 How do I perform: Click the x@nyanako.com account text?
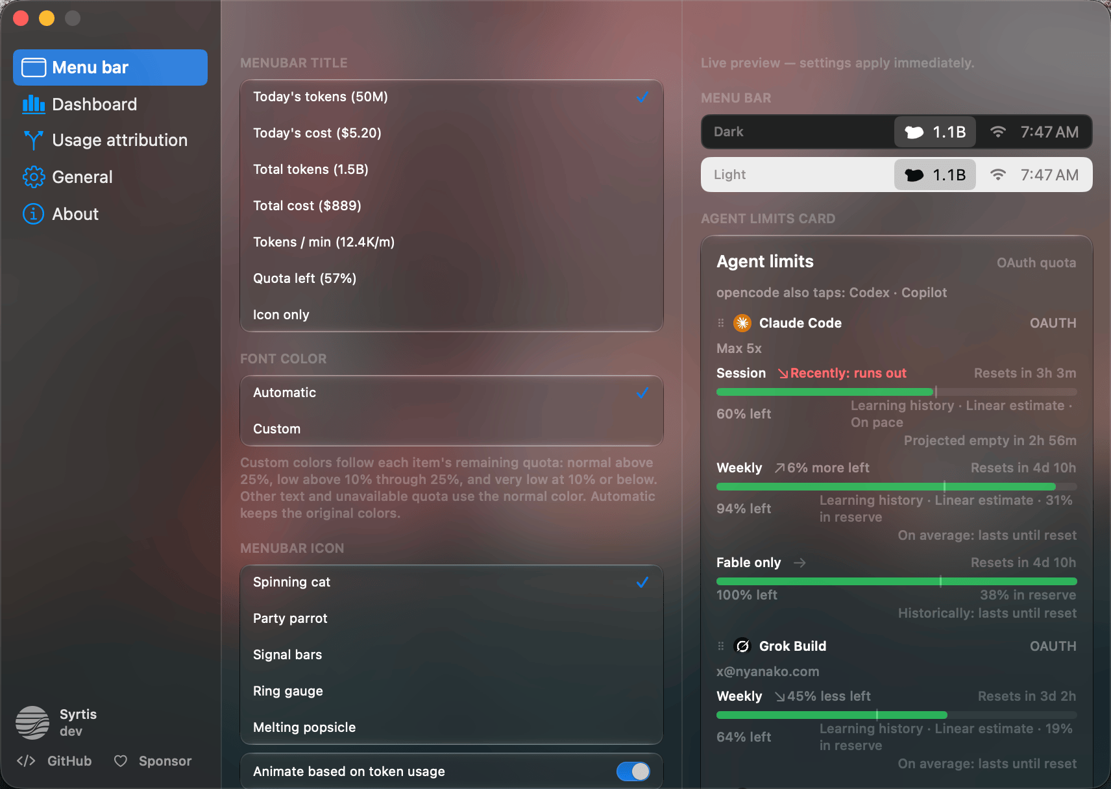768,672
